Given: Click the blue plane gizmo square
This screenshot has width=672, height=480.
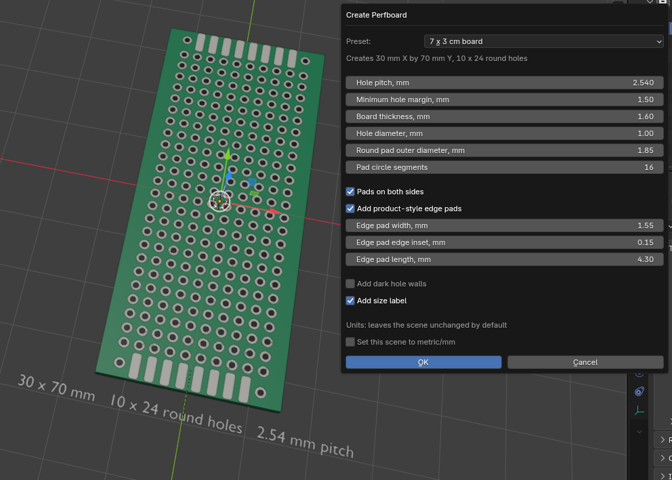Looking at the screenshot, I should (x=252, y=182).
